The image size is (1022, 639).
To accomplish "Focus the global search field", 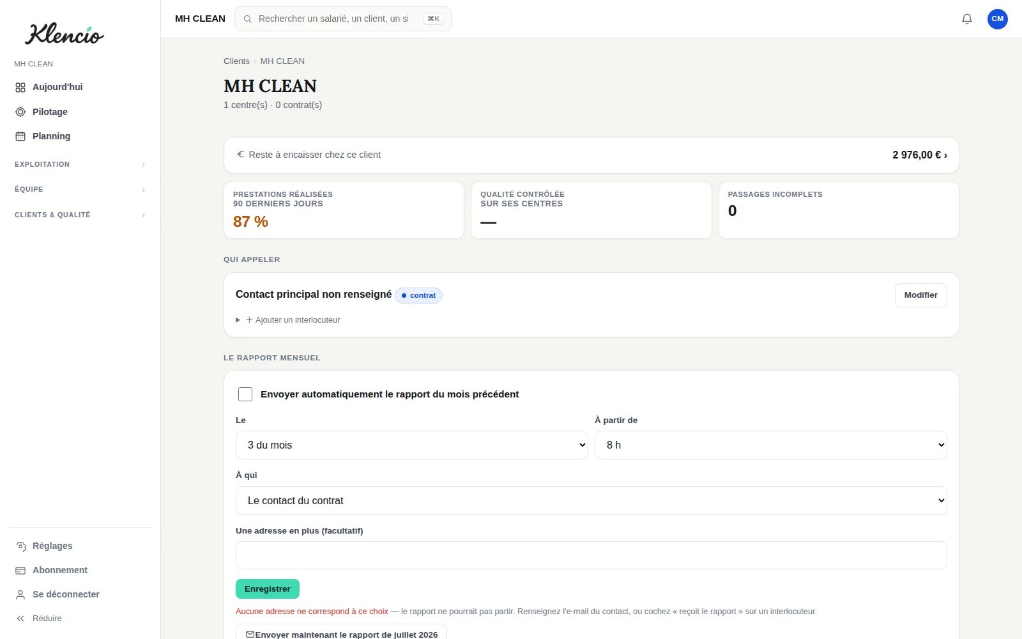I will [343, 19].
